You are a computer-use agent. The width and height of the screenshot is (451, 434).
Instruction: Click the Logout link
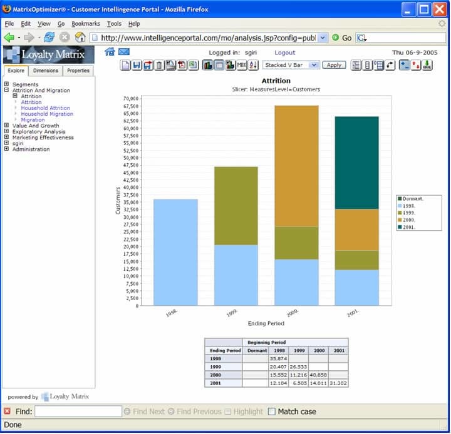click(285, 53)
